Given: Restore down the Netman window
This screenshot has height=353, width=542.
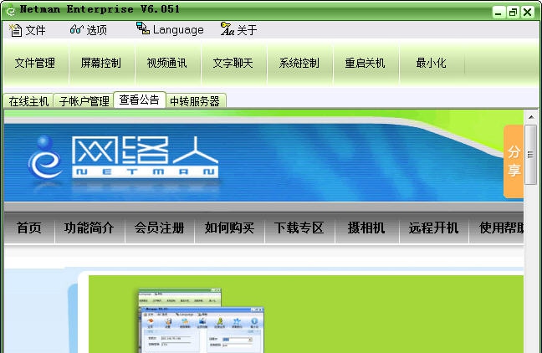Looking at the screenshot, I should [x=513, y=13].
